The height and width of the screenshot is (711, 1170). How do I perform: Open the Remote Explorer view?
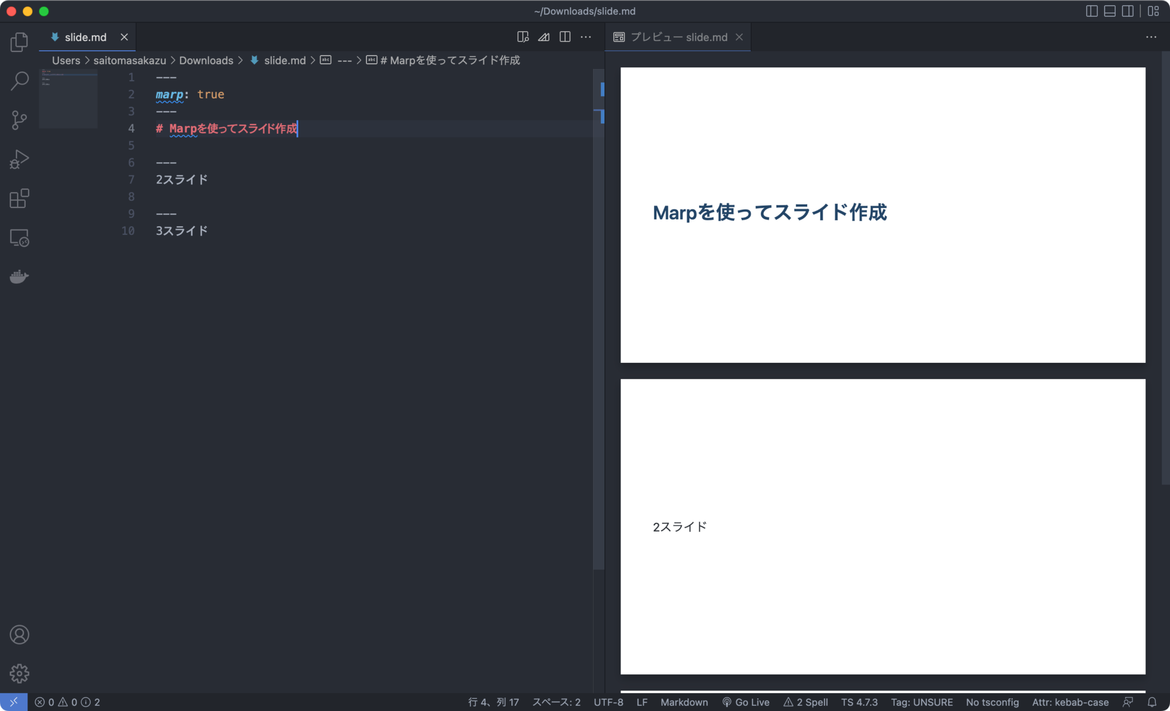point(19,238)
